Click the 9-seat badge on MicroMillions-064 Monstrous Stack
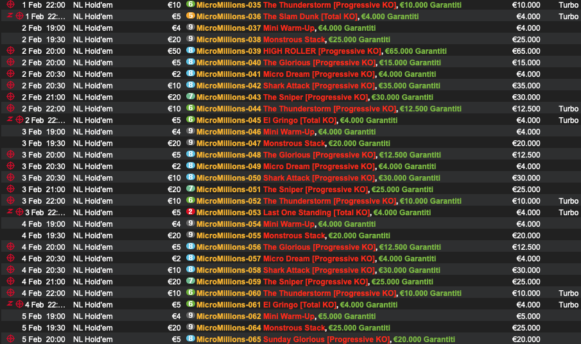The width and height of the screenshot is (581, 344). coord(191,327)
